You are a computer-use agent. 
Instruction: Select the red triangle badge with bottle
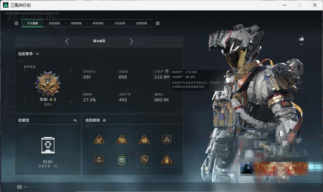click(x=167, y=160)
